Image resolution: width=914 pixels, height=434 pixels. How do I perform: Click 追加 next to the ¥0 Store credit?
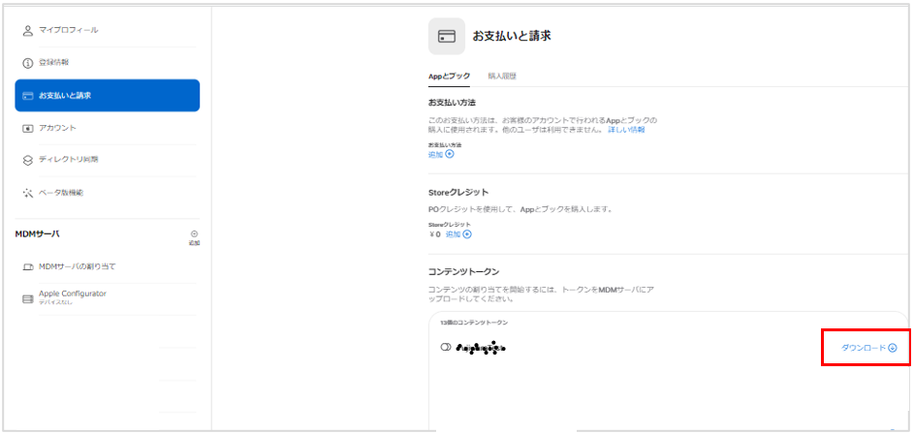pyautogui.click(x=458, y=234)
